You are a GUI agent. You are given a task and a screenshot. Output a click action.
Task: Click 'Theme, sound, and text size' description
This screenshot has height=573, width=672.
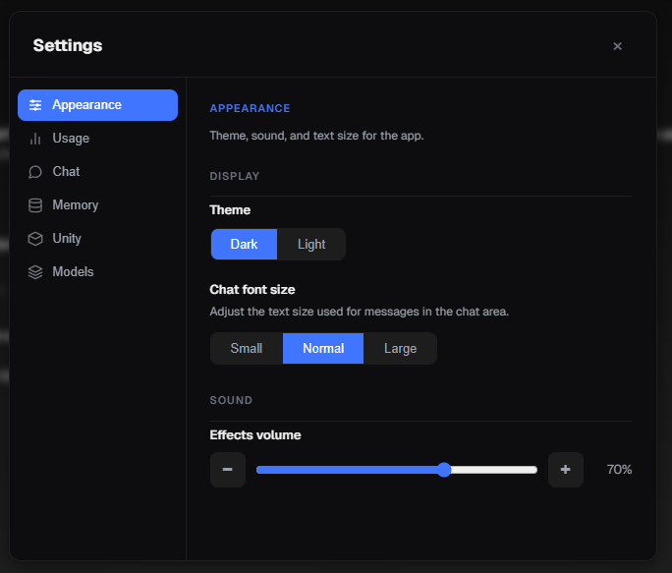pos(316,136)
